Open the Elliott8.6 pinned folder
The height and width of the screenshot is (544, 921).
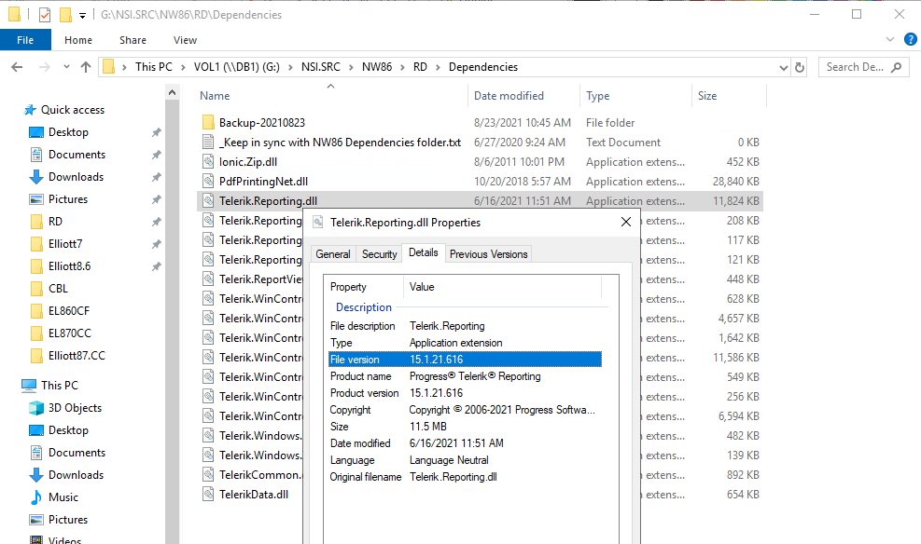point(69,266)
